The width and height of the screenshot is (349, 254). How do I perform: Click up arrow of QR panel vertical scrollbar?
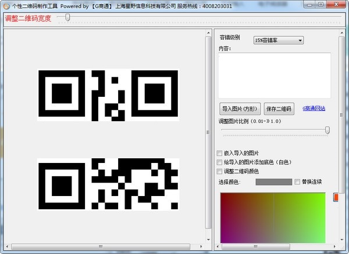click(208, 33)
